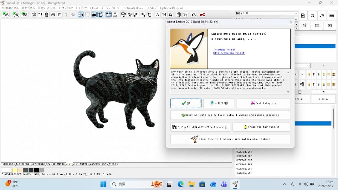
Task: Select HEDERA1.DST in the file list
Action: coord(244,151)
